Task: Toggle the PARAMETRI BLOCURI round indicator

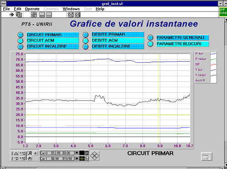Action: [x=150, y=44]
